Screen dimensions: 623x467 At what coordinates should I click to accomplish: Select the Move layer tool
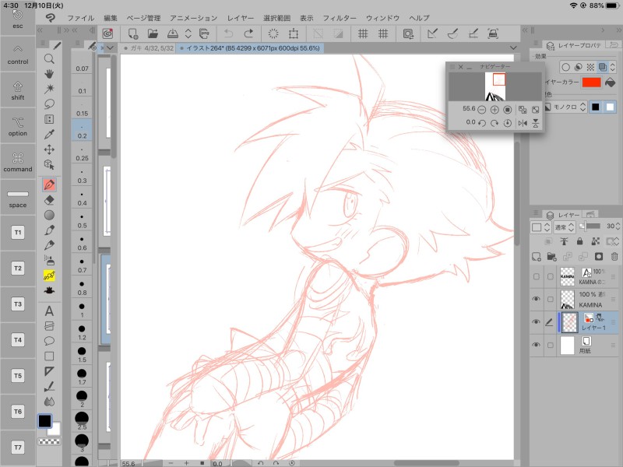pos(49,149)
